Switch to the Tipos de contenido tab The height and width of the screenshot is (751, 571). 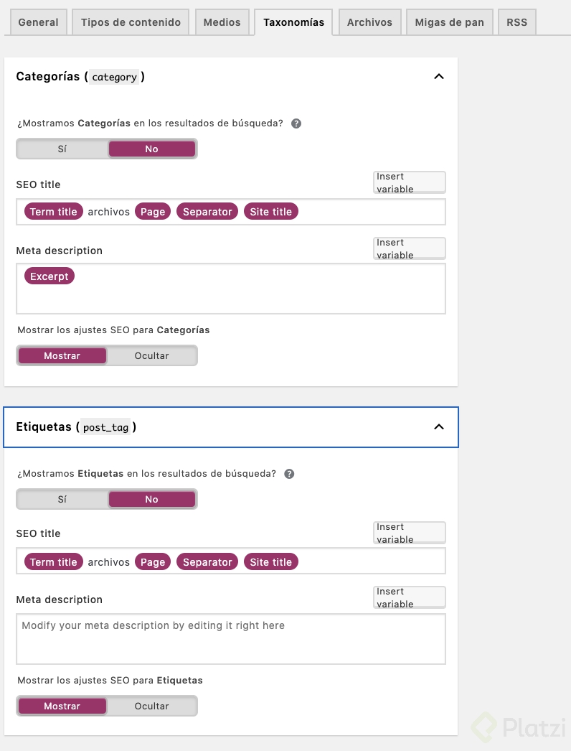click(x=131, y=22)
